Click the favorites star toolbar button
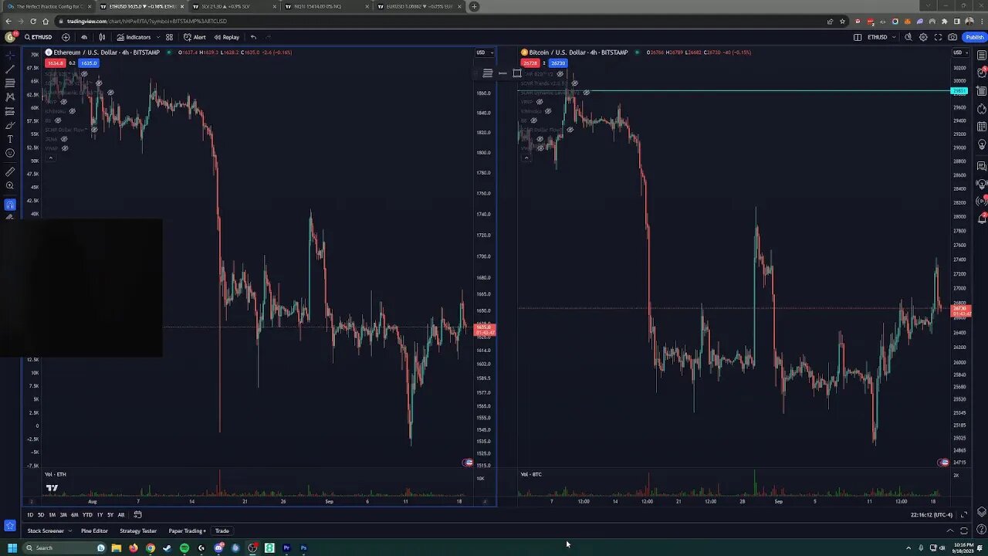 pos(10,526)
